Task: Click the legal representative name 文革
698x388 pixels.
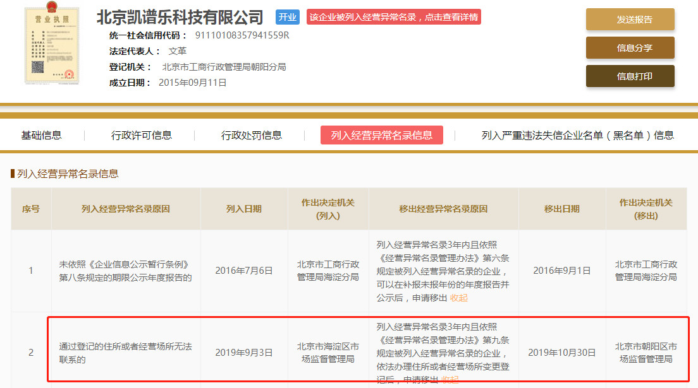Action: pyautogui.click(x=177, y=51)
